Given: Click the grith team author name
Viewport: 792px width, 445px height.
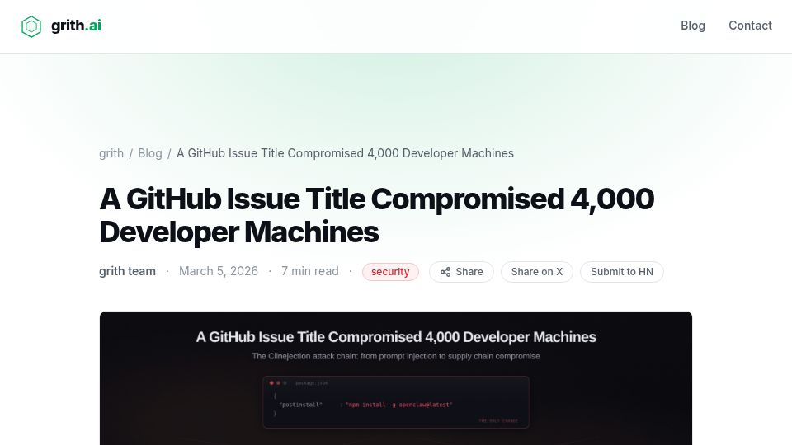Looking at the screenshot, I should click(x=127, y=271).
